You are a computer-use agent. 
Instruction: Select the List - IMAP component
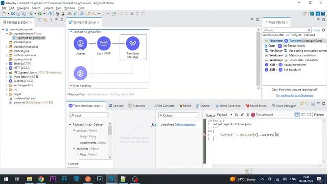(104, 43)
